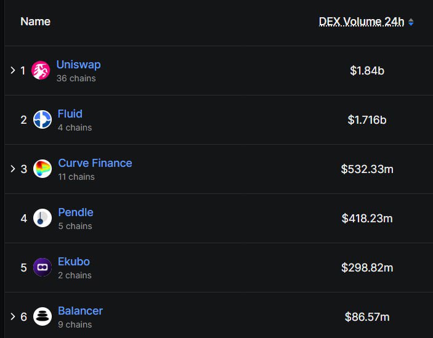Screen dimensions: 433x338
Task: Open the Uniswap protocol link
Action: point(78,65)
